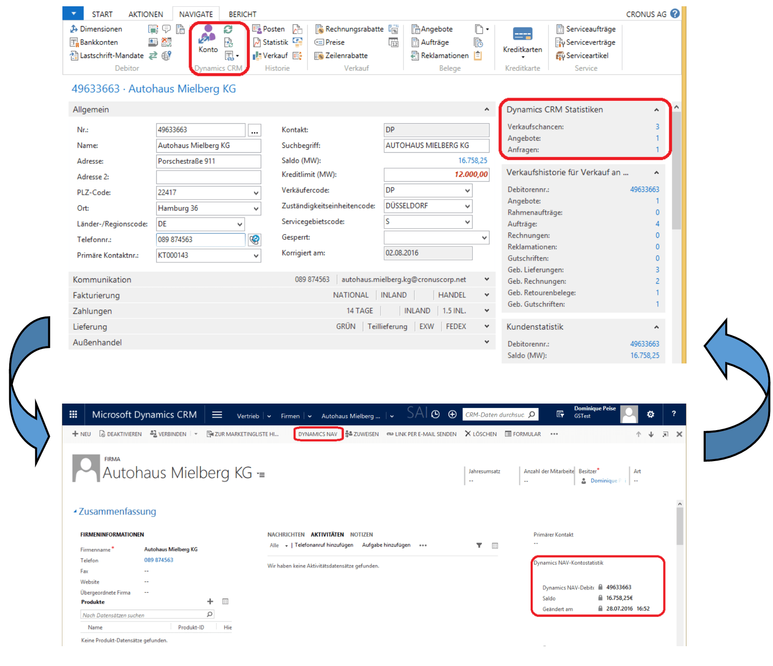773x666 pixels.
Task: Open the Länder-/Regionscode dropdown
Action: click(239, 224)
